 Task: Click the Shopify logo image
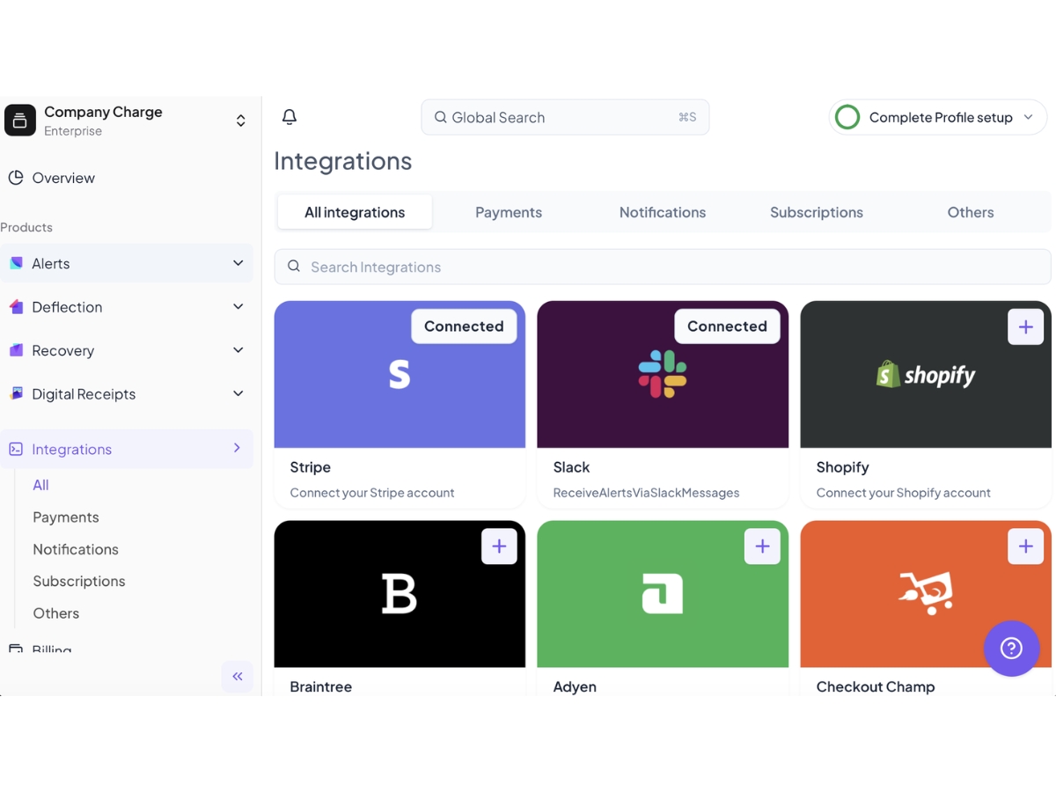click(x=926, y=376)
